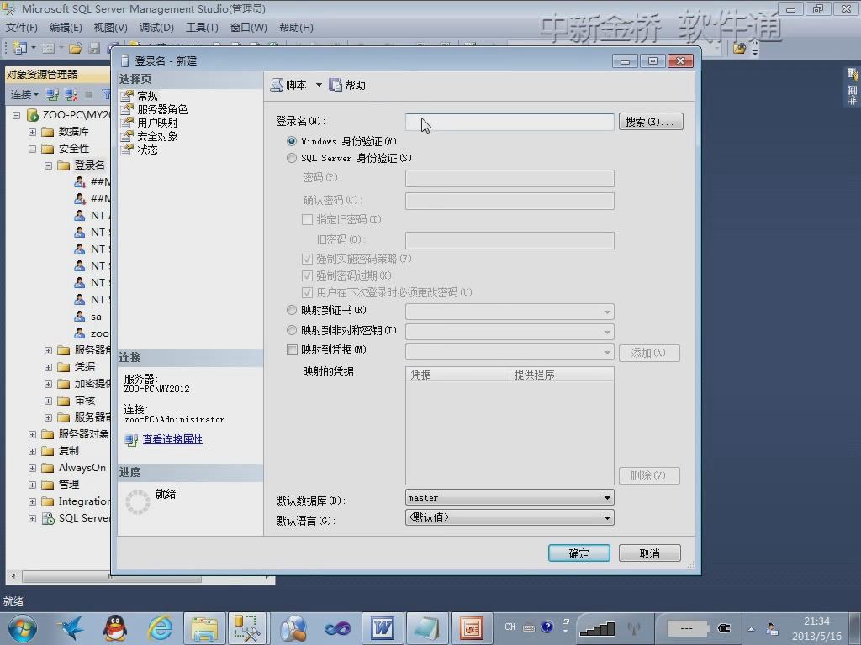Screen dimensions: 861x645
Task: Open the default language dropdown
Action: click(510, 517)
